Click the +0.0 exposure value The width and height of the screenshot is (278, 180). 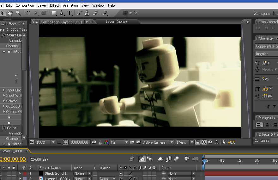[x=231, y=142]
